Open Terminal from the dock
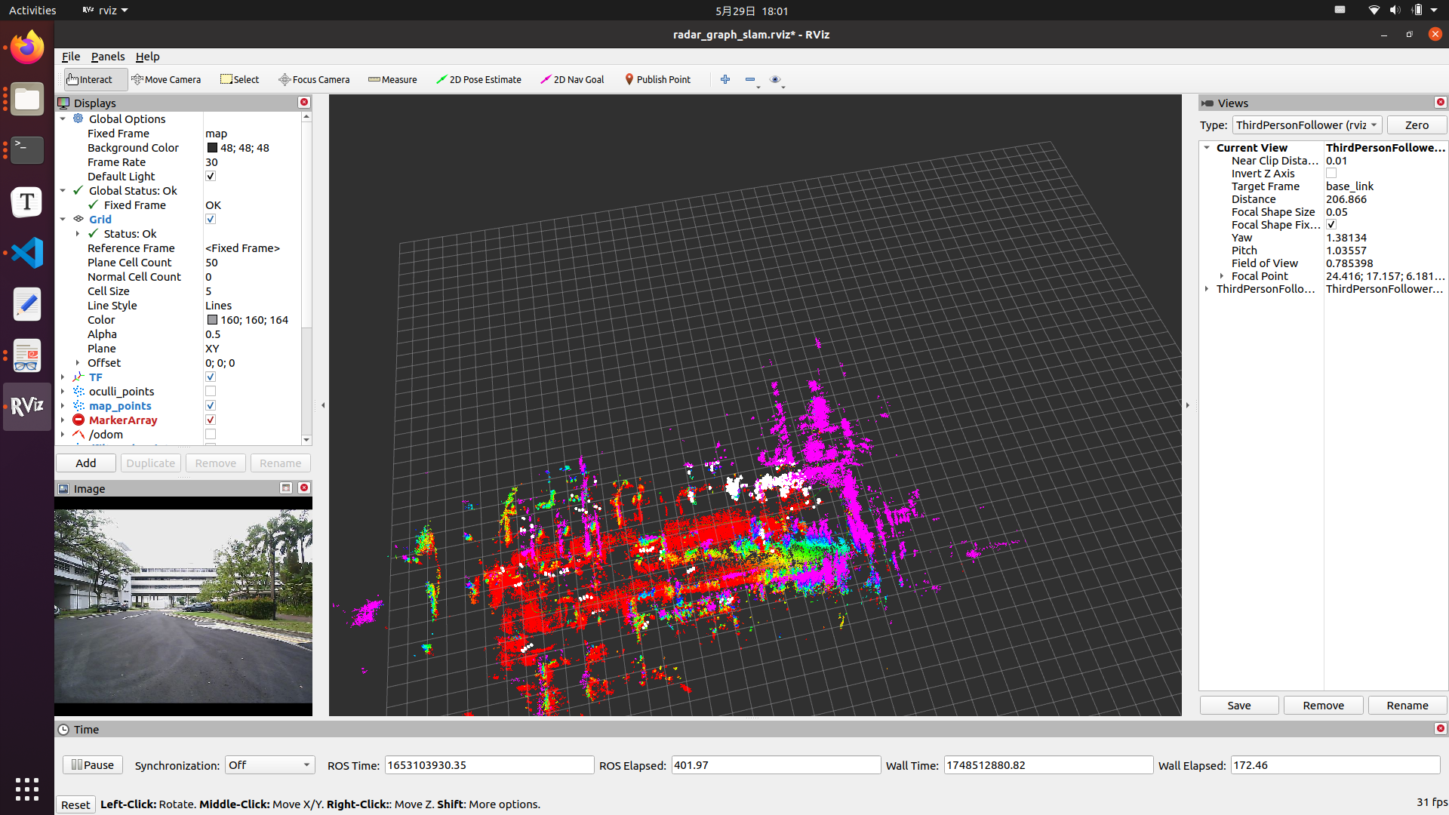The height and width of the screenshot is (815, 1449). tap(27, 150)
